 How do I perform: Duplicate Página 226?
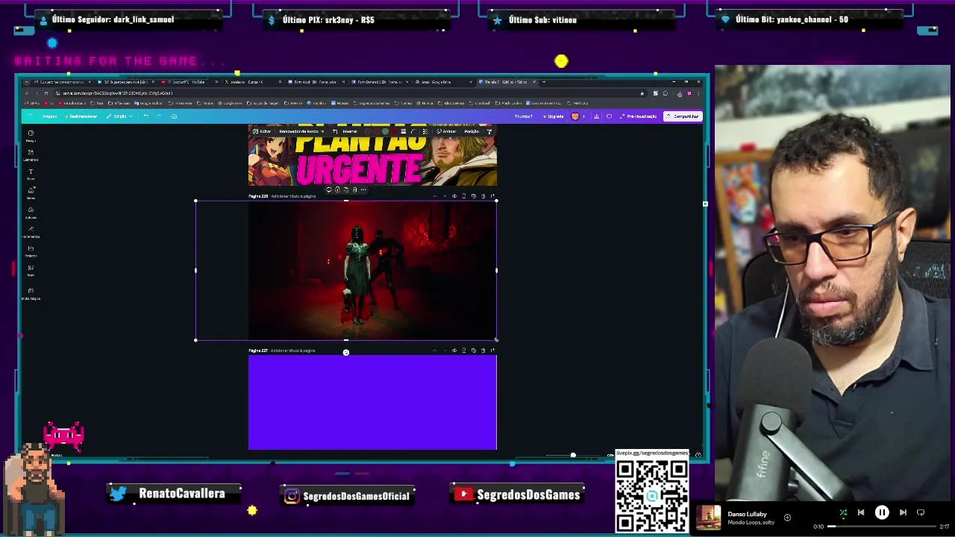[473, 195]
